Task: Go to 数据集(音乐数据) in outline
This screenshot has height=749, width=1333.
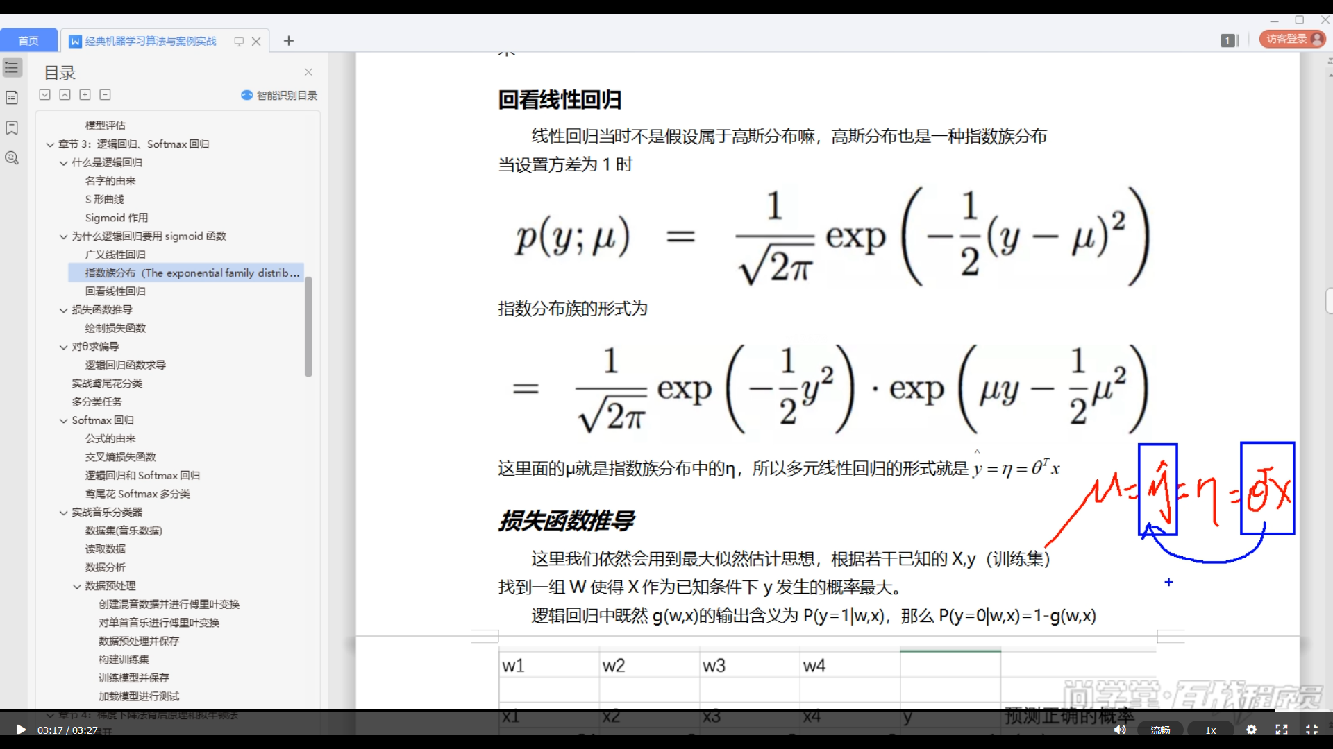Action: pos(124,531)
